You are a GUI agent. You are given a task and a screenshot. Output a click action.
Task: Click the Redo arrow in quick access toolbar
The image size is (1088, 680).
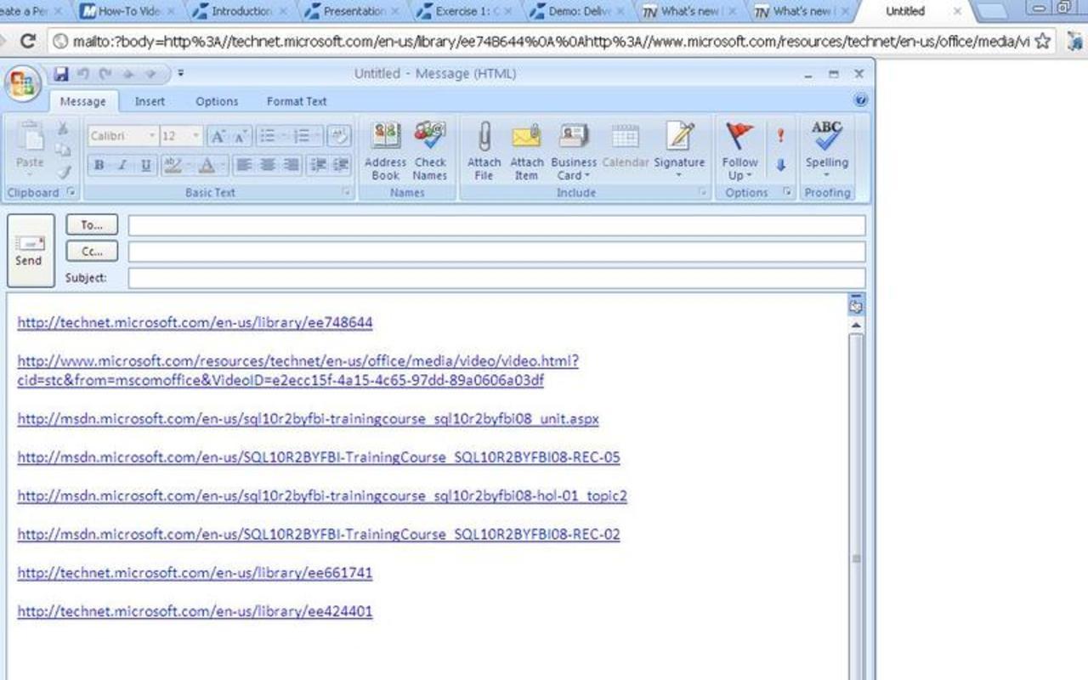coord(105,74)
